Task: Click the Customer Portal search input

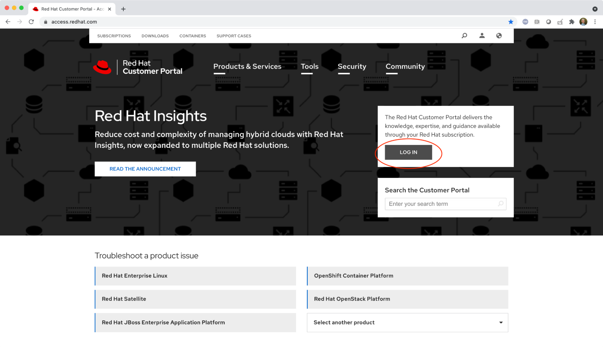Action: [441, 204]
